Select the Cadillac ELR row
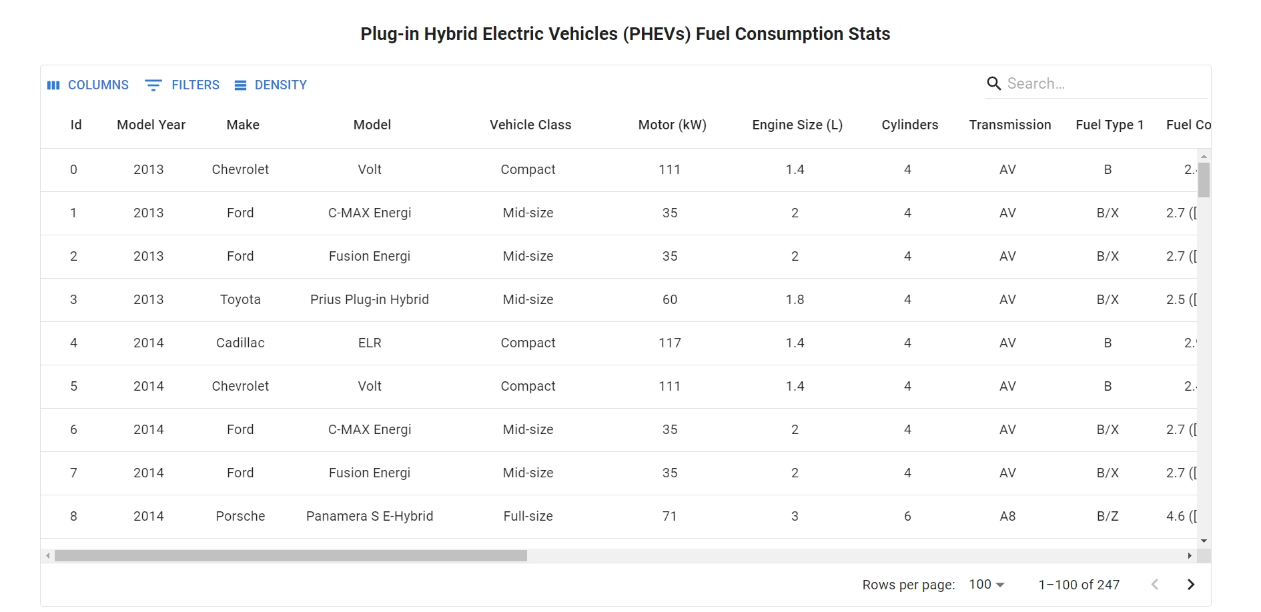Viewport: 1261px width, 612px height. [370, 343]
